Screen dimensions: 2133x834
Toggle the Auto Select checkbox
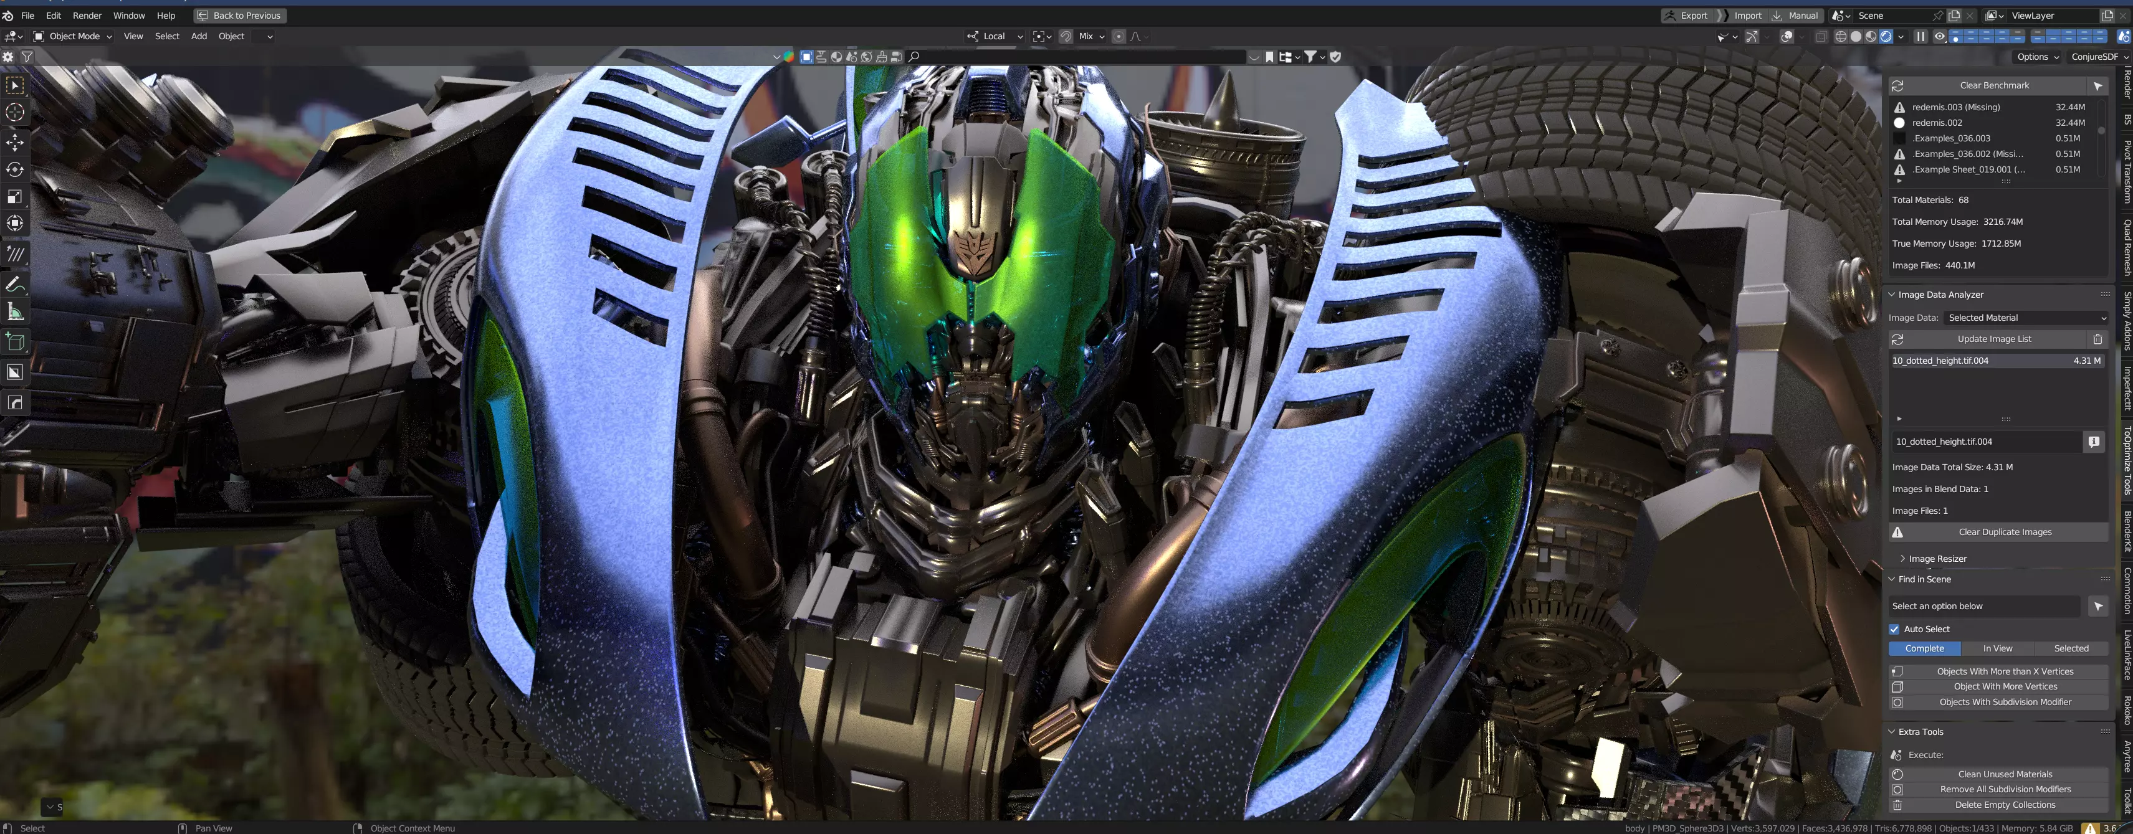(x=1894, y=629)
